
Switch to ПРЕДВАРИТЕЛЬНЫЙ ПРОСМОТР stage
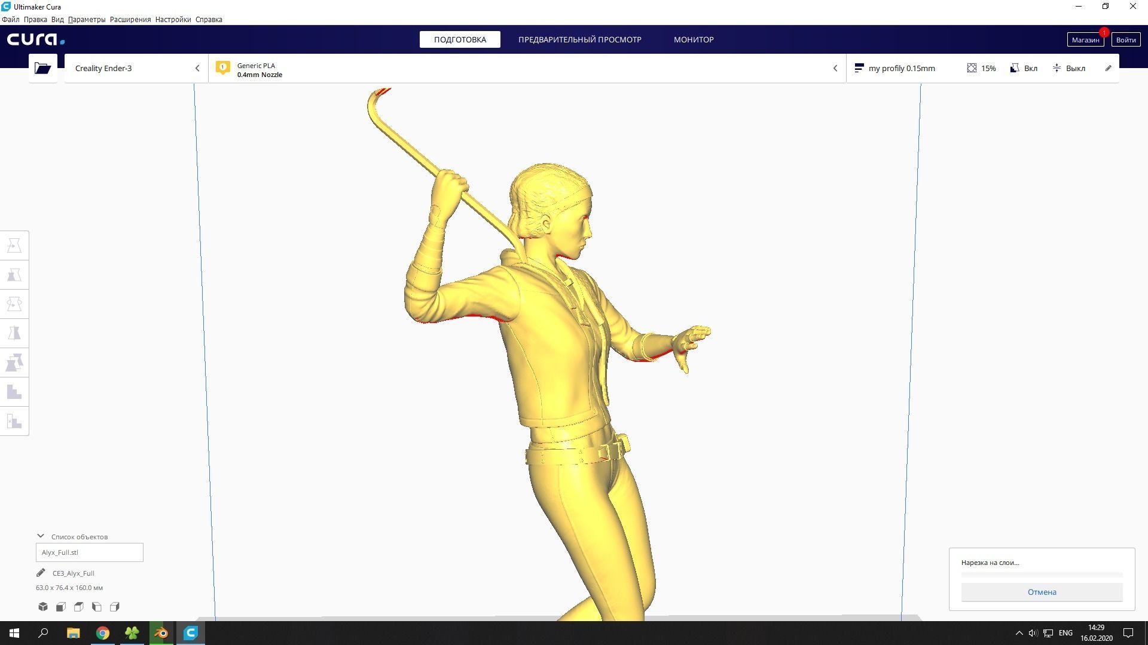click(579, 39)
